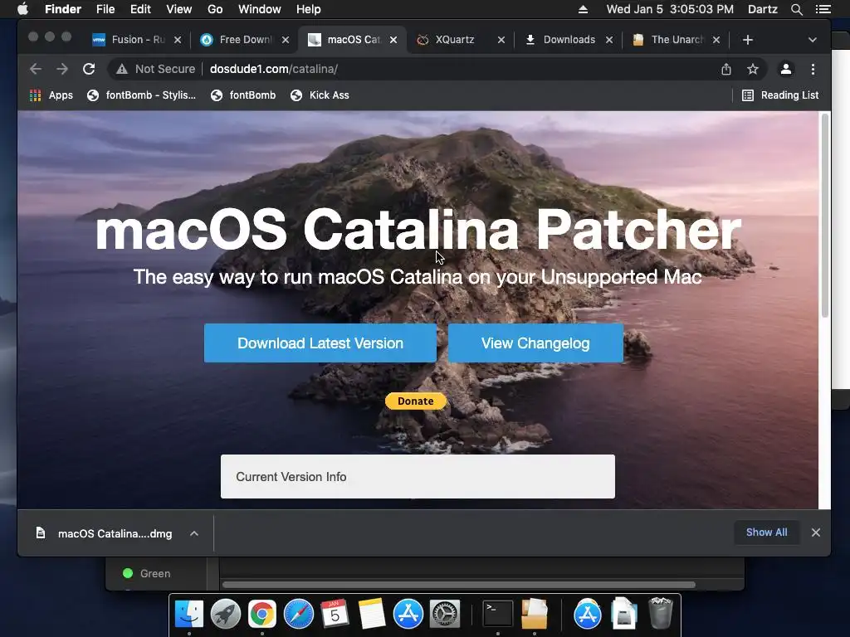Click the Dartz user name in menu bar
This screenshot has height=637, width=850.
[762, 9]
